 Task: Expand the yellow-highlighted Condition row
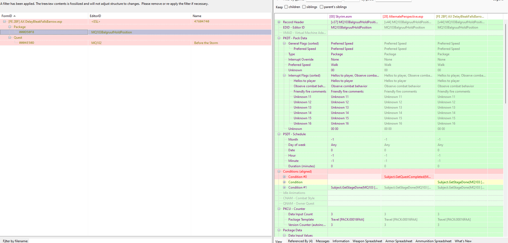coord(284,182)
